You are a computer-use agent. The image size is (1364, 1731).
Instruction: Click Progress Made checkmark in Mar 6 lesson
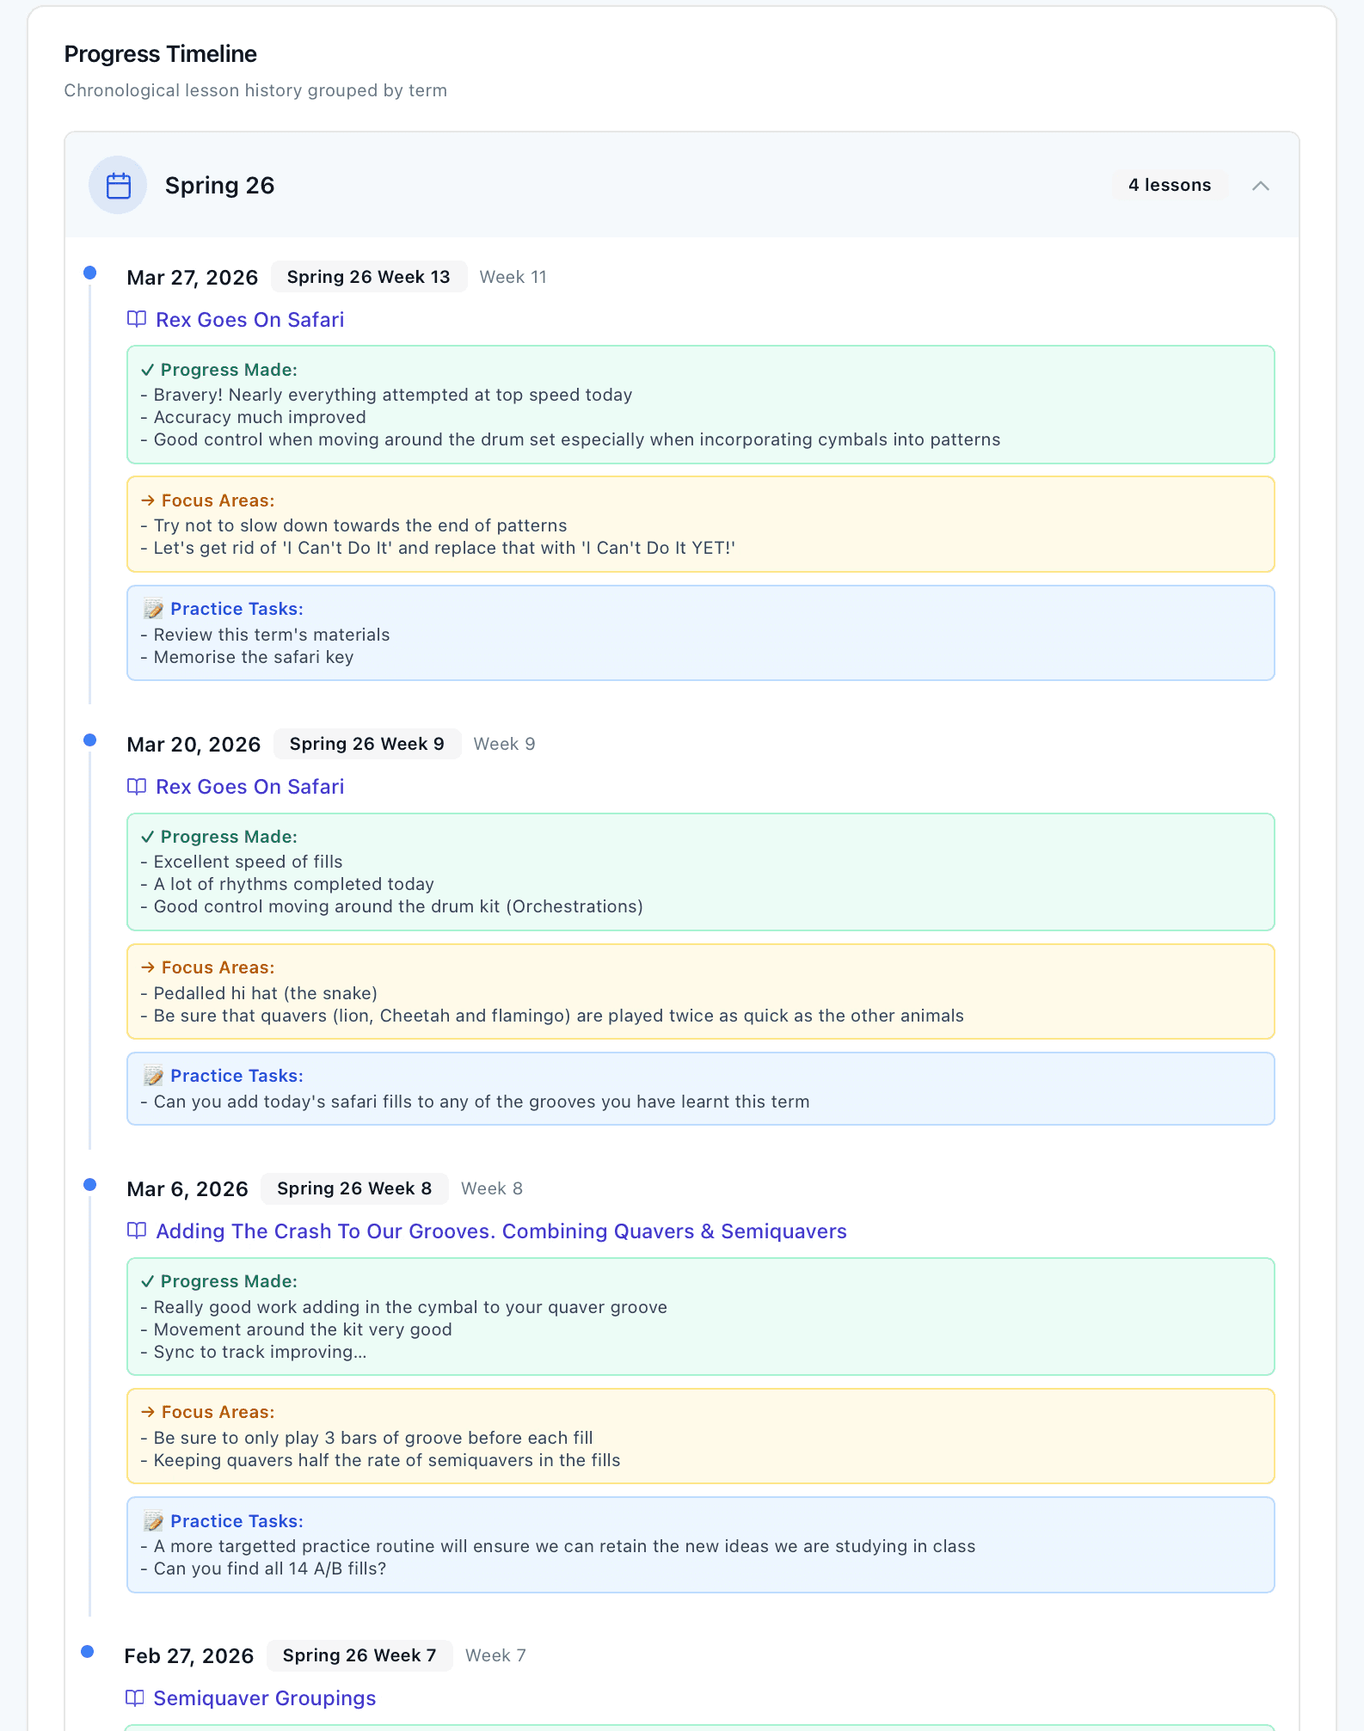tap(147, 1281)
